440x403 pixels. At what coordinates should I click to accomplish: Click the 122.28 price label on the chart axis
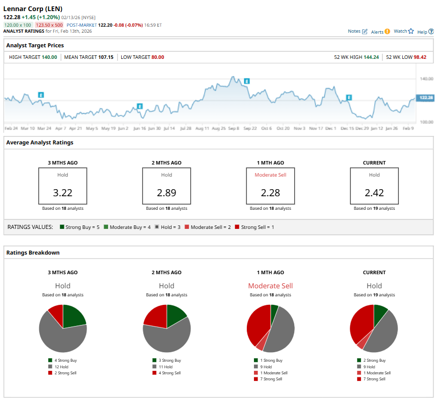coord(426,98)
